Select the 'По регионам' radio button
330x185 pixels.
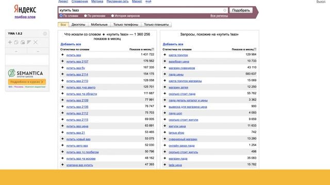[x=86, y=16]
